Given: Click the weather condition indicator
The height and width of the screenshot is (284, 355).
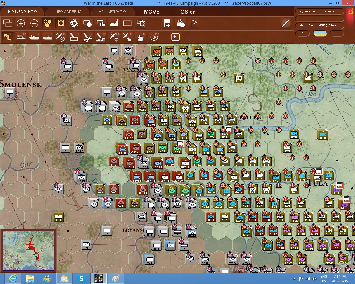Looking at the screenshot, I should coord(320,33).
